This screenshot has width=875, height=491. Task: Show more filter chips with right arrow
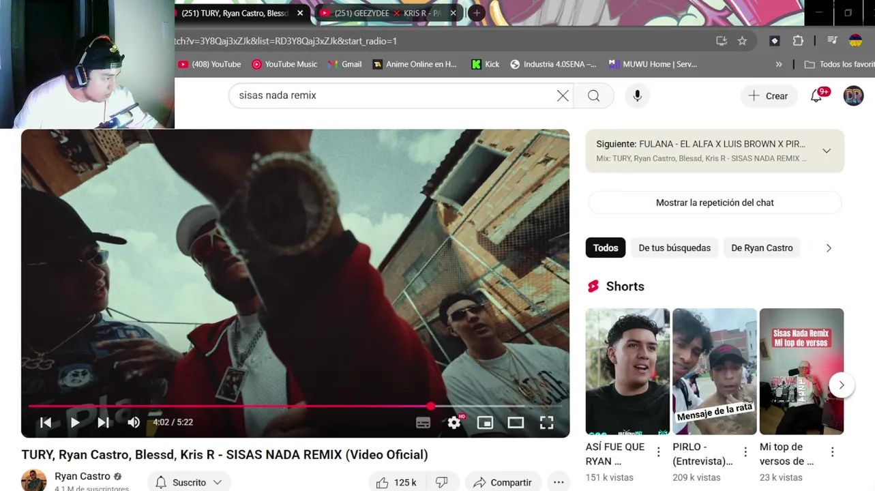tap(829, 248)
